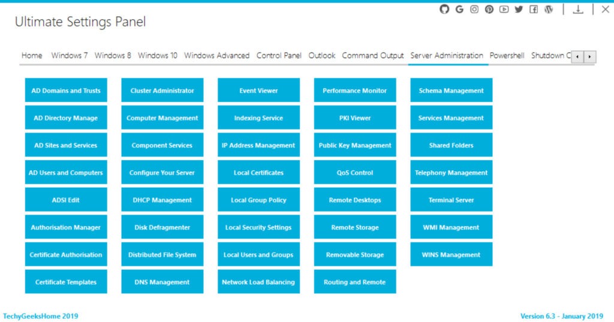Screen dimensions: 614x322
Task: Open the PKI Viewer button
Action: (355, 118)
